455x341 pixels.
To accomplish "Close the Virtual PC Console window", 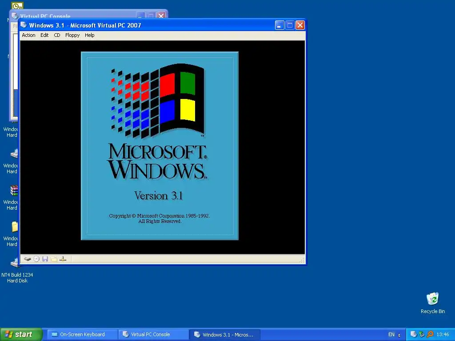I will pyautogui.click(x=161, y=15).
